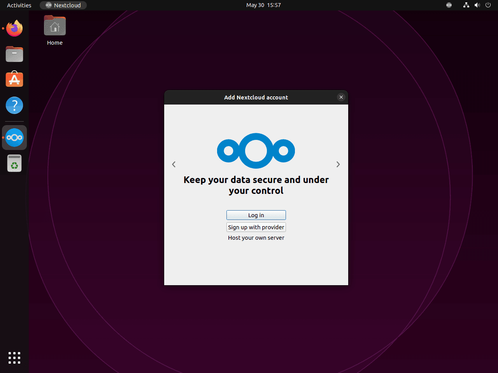This screenshot has height=373, width=498.
Task: Click the volume icon in the top bar
Action: pyautogui.click(x=477, y=5)
